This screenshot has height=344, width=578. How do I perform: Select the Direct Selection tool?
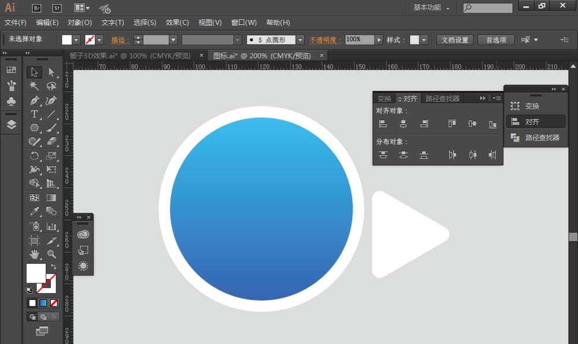(51, 72)
